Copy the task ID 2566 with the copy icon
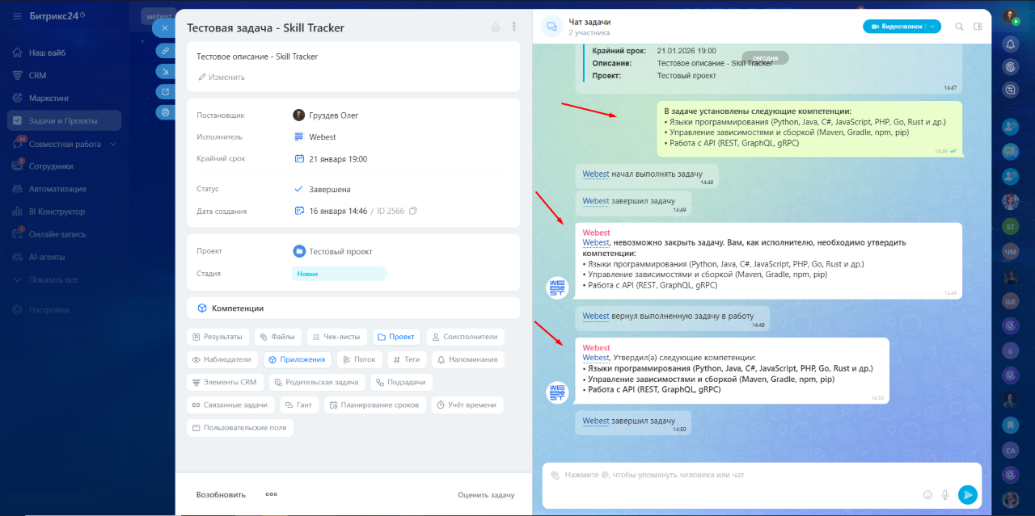 click(413, 212)
